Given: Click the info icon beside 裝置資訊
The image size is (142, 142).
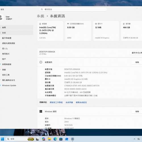Looking at the screenshot, I should click(41, 62).
